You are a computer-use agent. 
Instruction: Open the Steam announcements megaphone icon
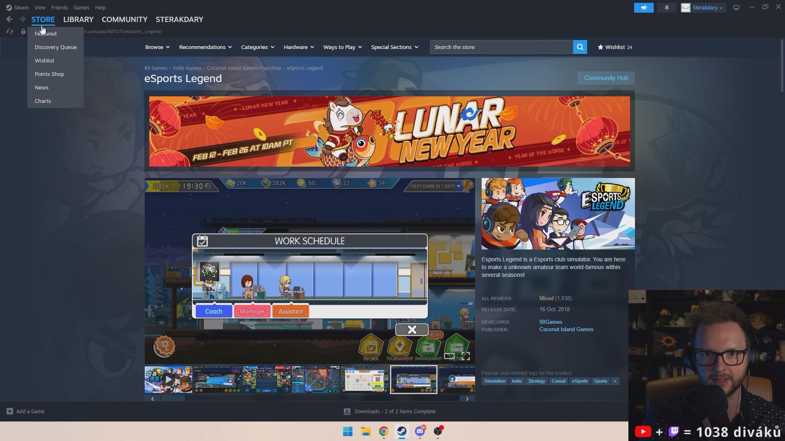click(644, 8)
